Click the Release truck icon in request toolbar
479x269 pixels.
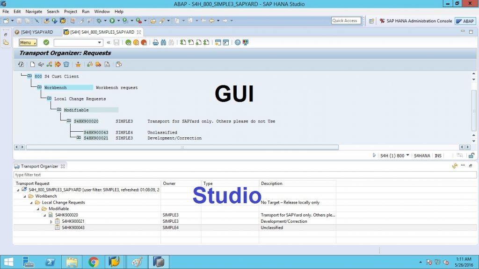98,64
